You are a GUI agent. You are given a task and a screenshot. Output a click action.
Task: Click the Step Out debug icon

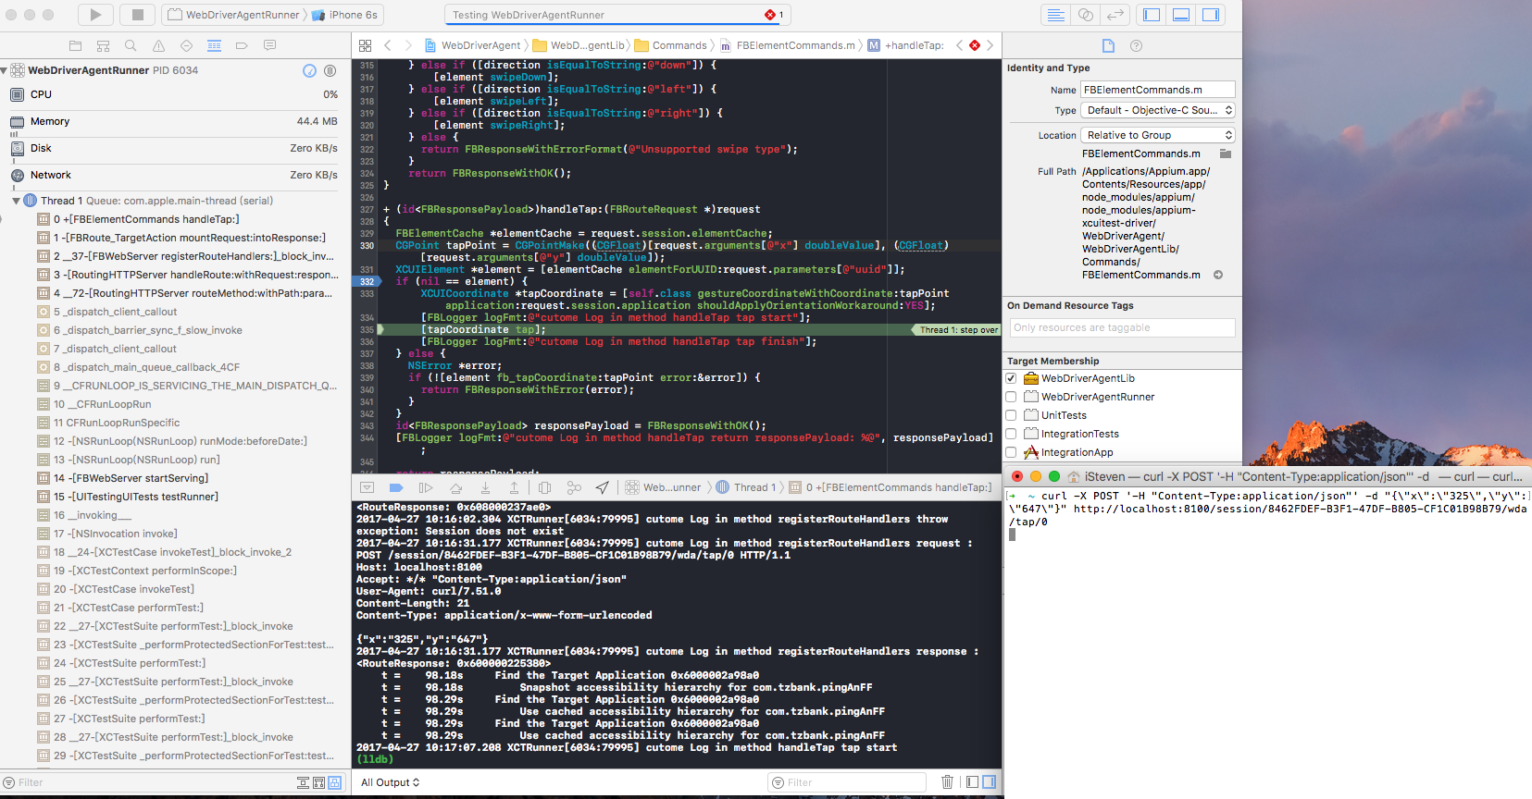tap(514, 487)
